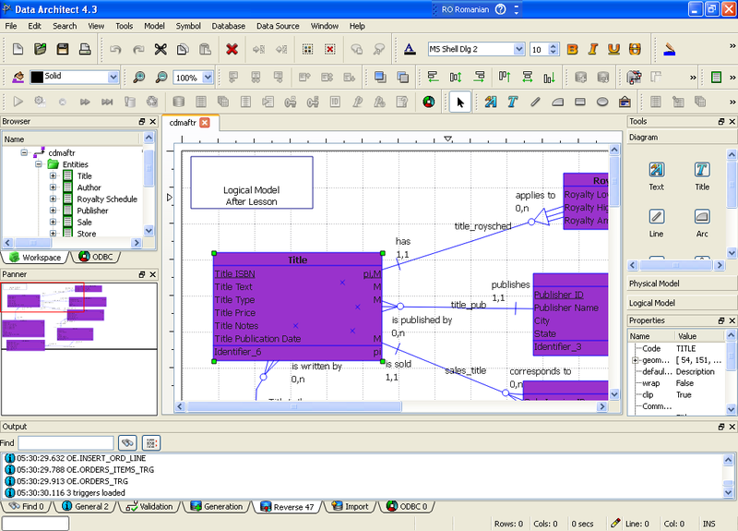
Task: Select the Sale entity in browser
Action: click(x=84, y=222)
